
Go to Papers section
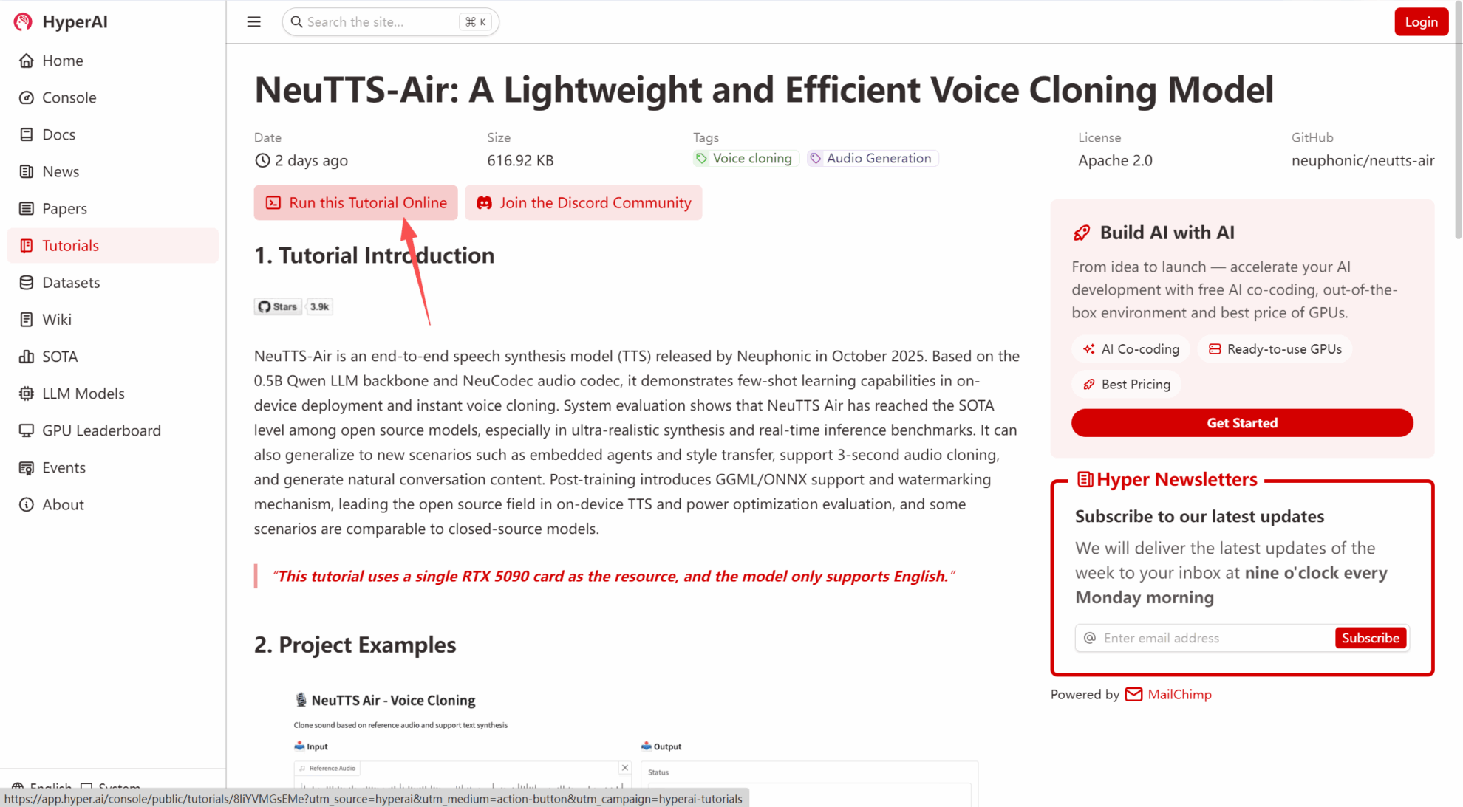click(x=64, y=208)
